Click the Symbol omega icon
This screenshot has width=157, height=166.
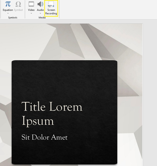click(18, 4)
